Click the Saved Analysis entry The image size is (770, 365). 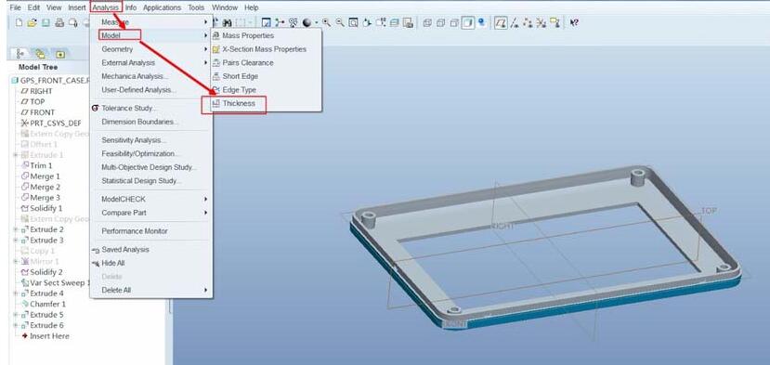coord(125,250)
